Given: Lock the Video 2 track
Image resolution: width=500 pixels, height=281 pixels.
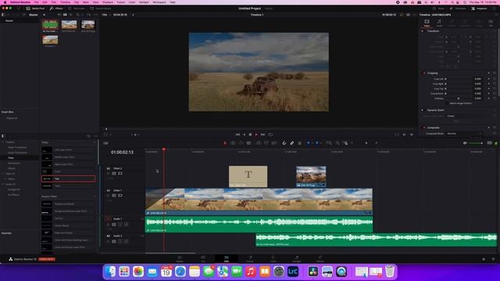Looking at the screenshot, I should pos(108,173).
